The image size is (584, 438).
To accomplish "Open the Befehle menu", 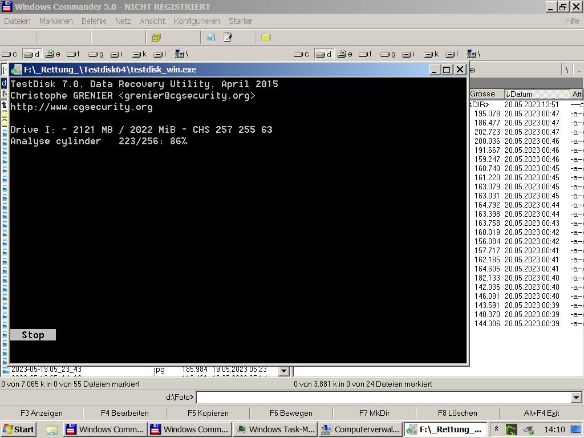I will (94, 21).
